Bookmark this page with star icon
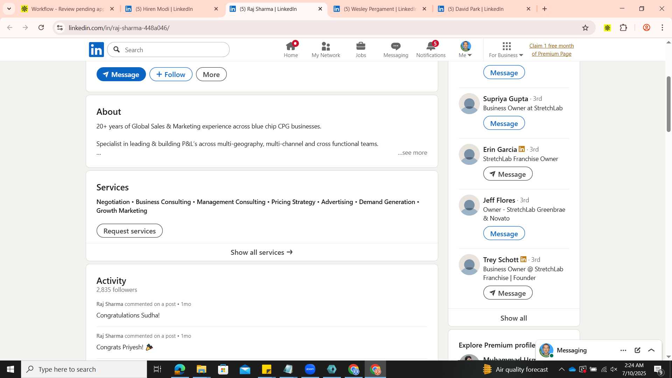The image size is (672, 378). point(585,28)
